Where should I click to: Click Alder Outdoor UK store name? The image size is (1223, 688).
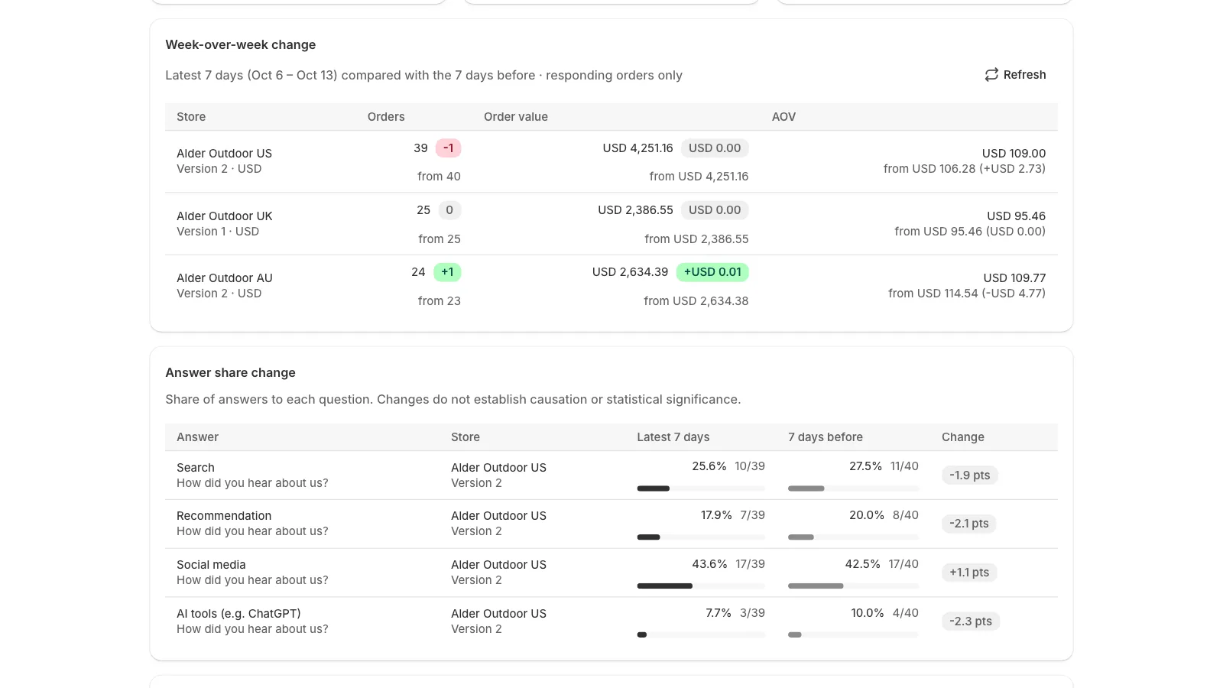[224, 216]
